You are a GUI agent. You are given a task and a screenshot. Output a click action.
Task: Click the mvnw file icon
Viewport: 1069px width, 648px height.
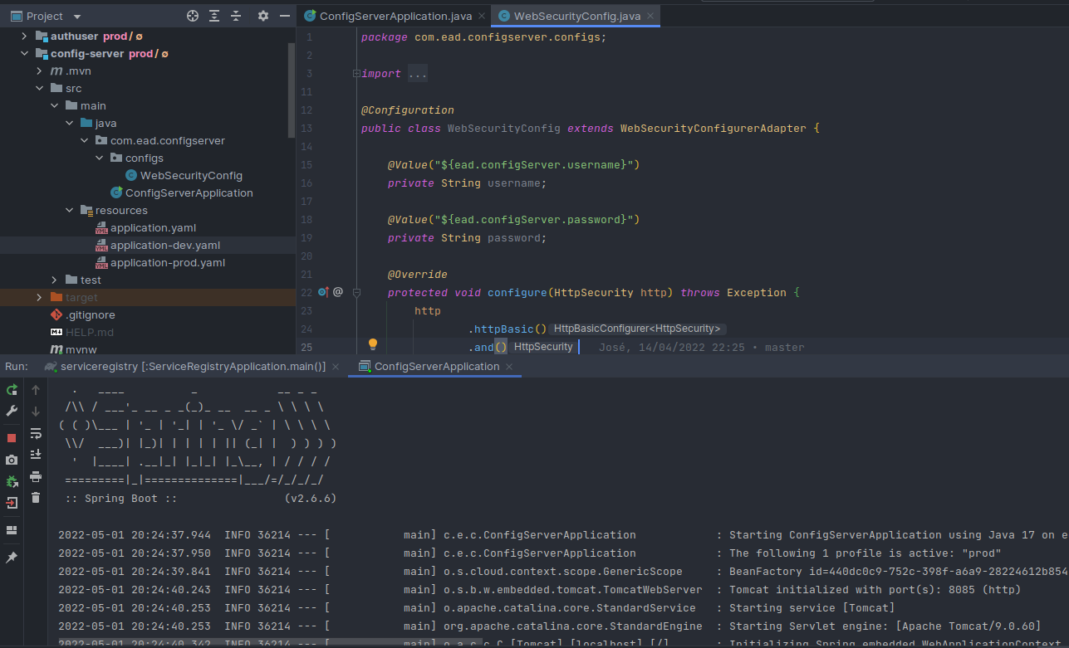pyautogui.click(x=56, y=350)
